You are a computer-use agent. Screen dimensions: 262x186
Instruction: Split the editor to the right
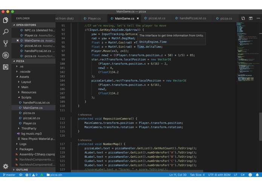[x=251, y=18]
